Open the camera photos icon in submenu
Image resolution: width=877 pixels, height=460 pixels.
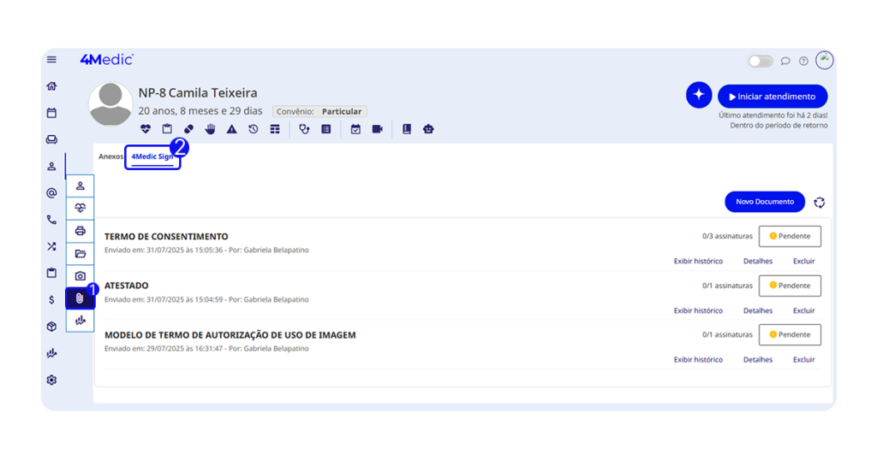(80, 276)
